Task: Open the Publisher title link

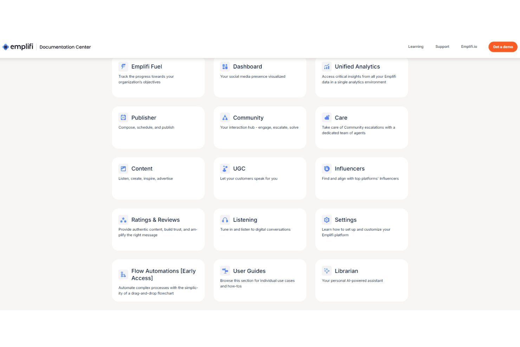Action: click(x=144, y=118)
